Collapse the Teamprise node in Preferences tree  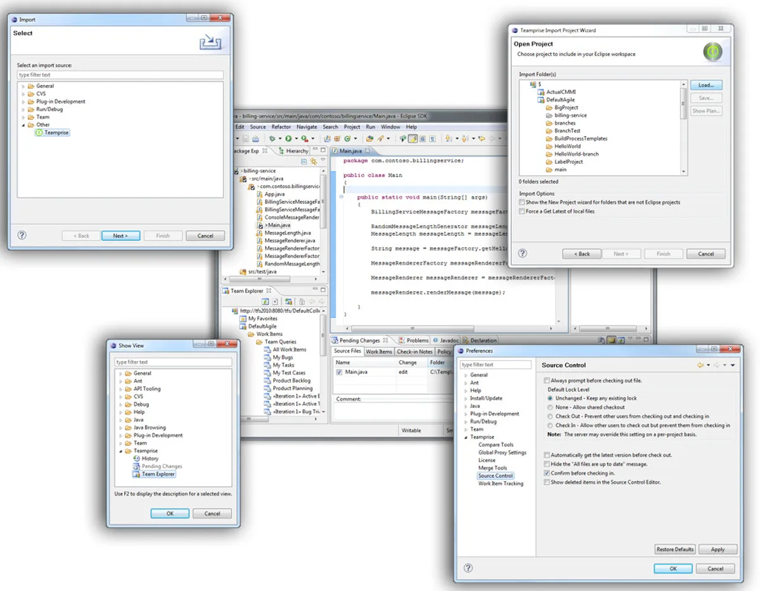pos(465,437)
